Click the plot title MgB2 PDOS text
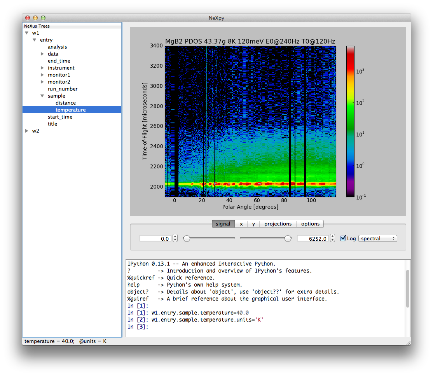This screenshot has width=433, height=376. click(x=250, y=42)
